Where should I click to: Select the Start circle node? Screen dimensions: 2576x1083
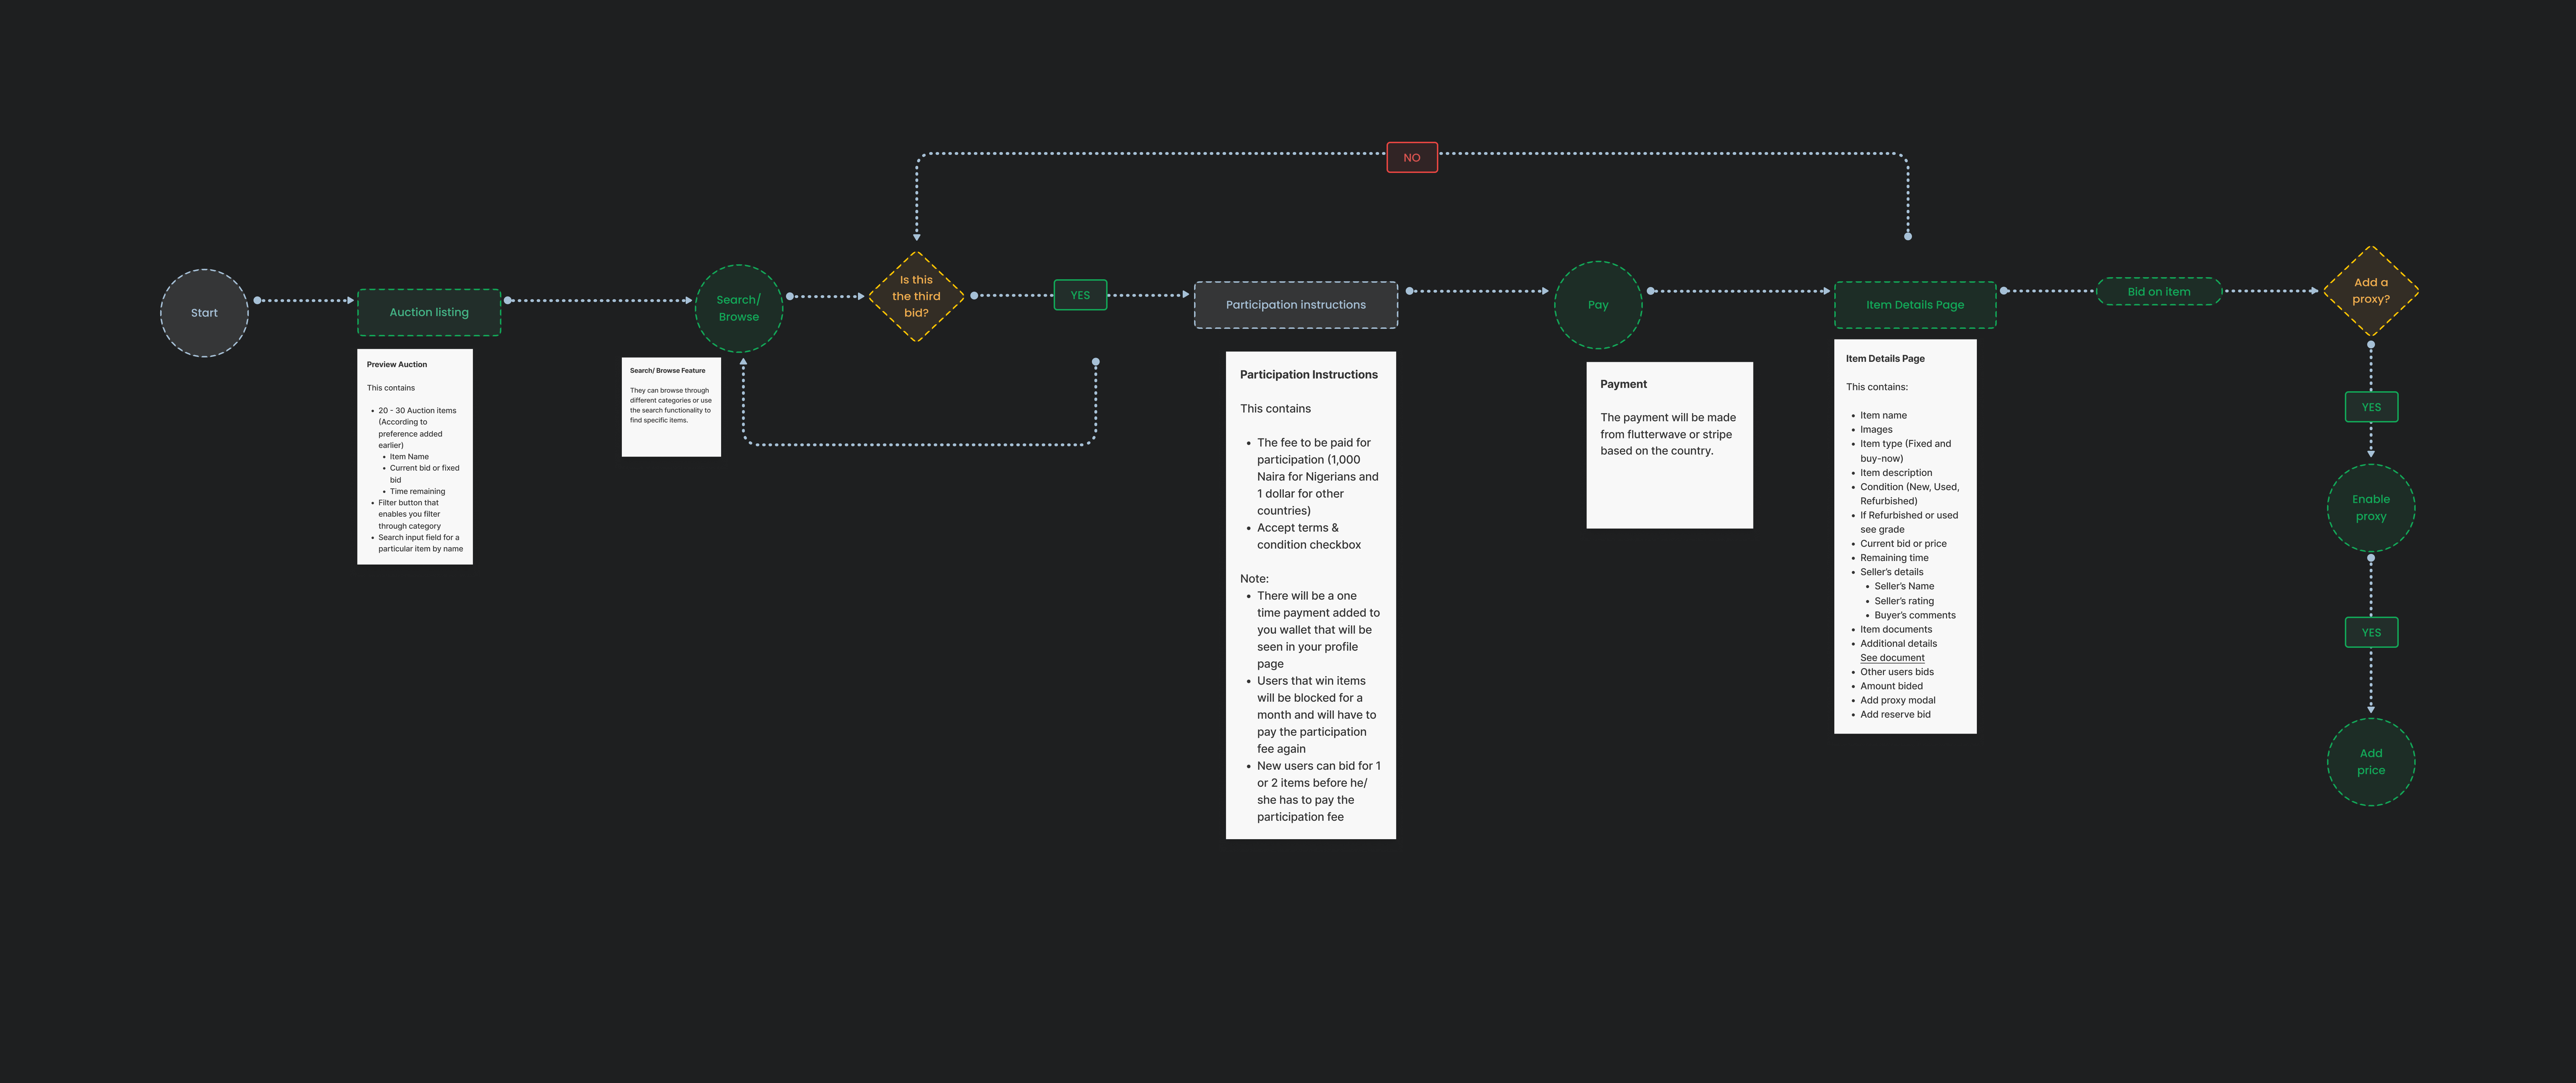click(x=204, y=313)
